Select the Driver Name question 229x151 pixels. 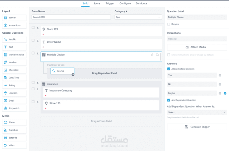(x=101, y=44)
